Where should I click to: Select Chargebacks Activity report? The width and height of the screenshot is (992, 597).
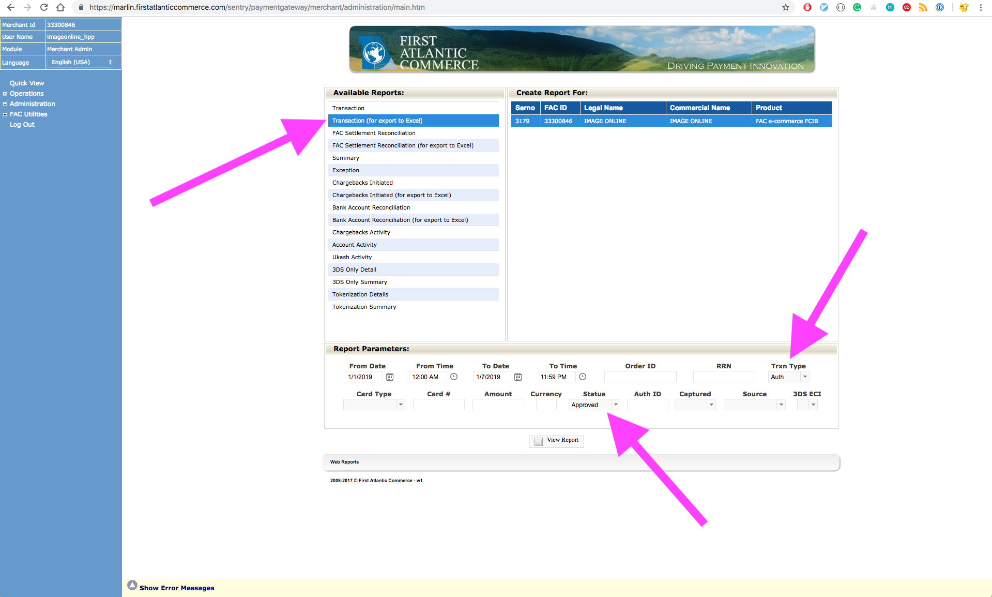(414, 232)
